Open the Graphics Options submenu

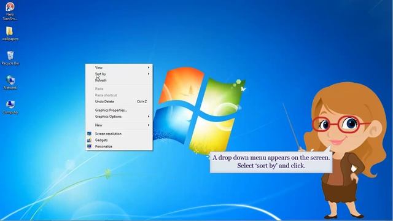pyautogui.click(x=119, y=117)
